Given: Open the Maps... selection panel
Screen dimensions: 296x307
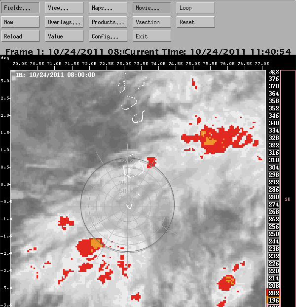Looking at the screenshot, I should pyautogui.click(x=108, y=8).
